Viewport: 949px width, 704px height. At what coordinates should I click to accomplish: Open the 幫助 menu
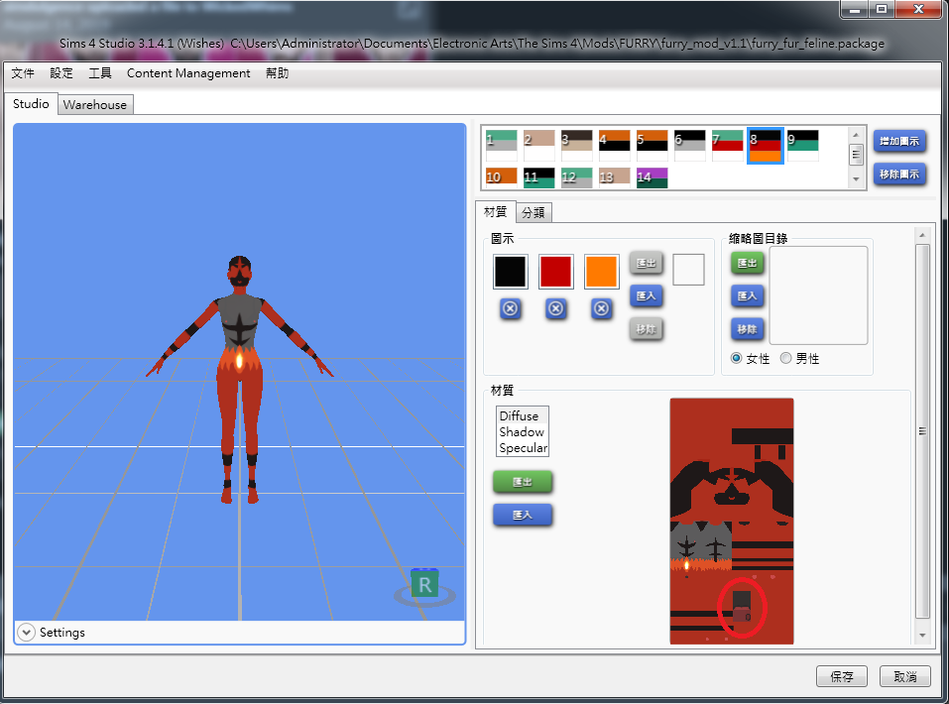[278, 73]
